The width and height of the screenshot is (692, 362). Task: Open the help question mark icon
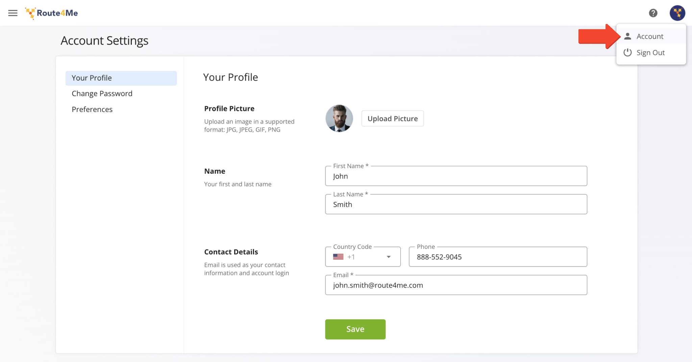[653, 13]
